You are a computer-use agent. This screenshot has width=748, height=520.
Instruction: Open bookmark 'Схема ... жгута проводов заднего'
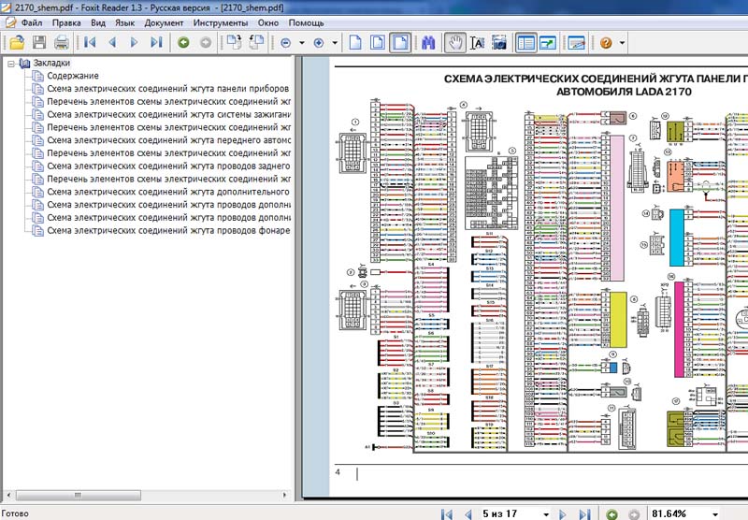coord(168,166)
